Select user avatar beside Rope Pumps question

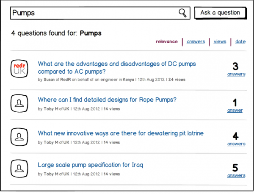[19, 103]
